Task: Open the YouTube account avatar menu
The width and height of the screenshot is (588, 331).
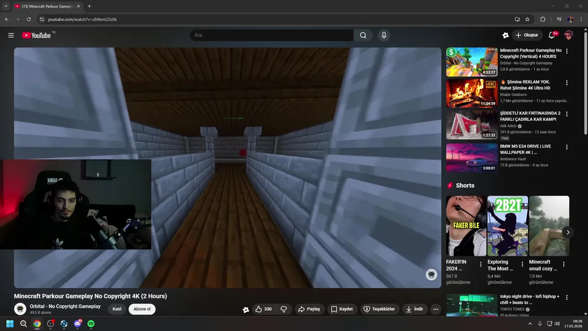Action: 569,35
